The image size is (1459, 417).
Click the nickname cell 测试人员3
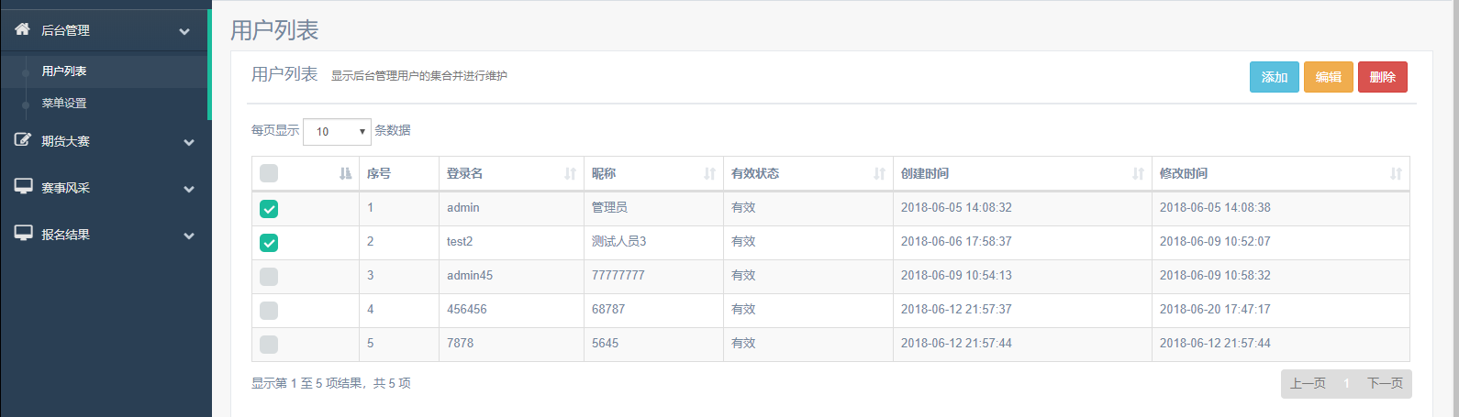point(619,241)
